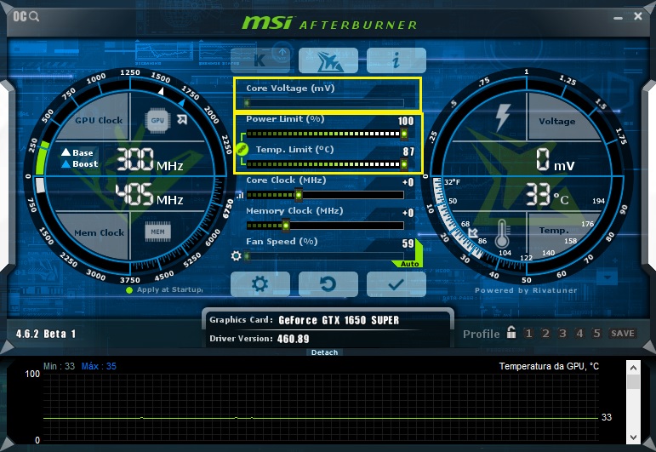Click the Temp. Limit slider handle
The height and width of the screenshot is (452, 656).
[404, 164]
